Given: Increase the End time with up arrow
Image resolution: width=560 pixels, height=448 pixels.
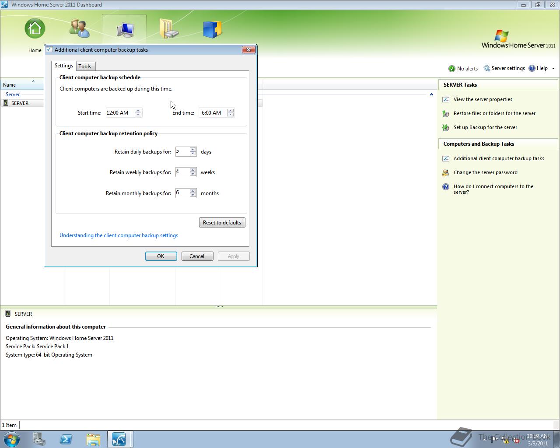Looking at the screenshot, I should (231, 111).
